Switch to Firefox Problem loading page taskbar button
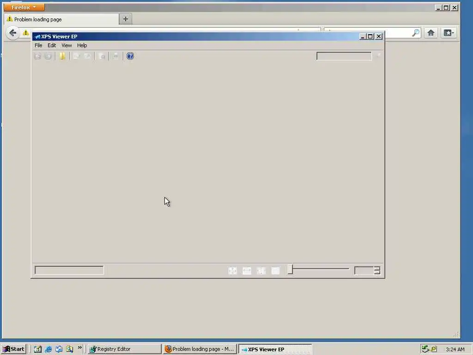The height and width of the screenshot is (355, 473). tap(200, 349)
